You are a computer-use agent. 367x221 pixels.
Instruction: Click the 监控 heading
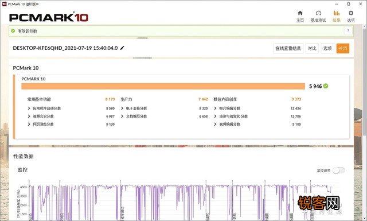click(22, 170)
